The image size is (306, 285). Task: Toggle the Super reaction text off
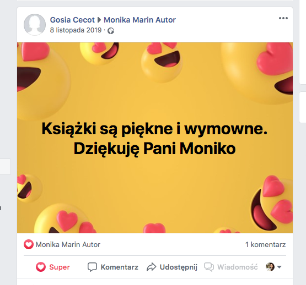(x=60, y=267)
